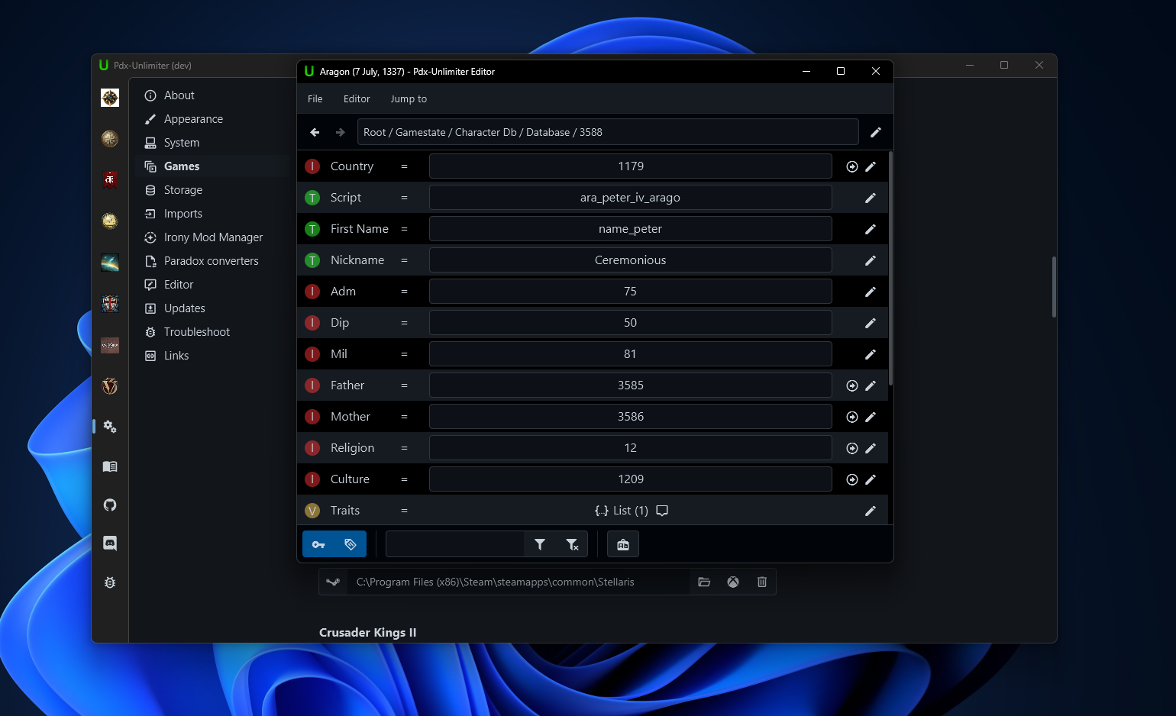The width and height of the screenshot is (1176, 716).
Task: Toggle the key filter mode button
Action: pyautogui.click(x=318, y=544)
